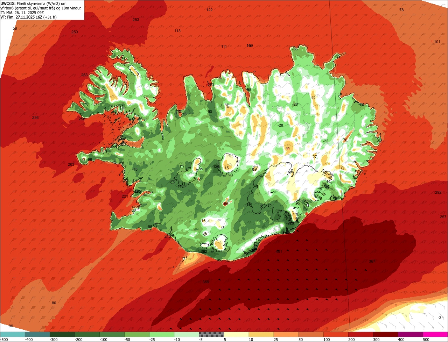Click the map value '27'
The width and height of the screenshot is (448, 342).
(x=315, y=157)
